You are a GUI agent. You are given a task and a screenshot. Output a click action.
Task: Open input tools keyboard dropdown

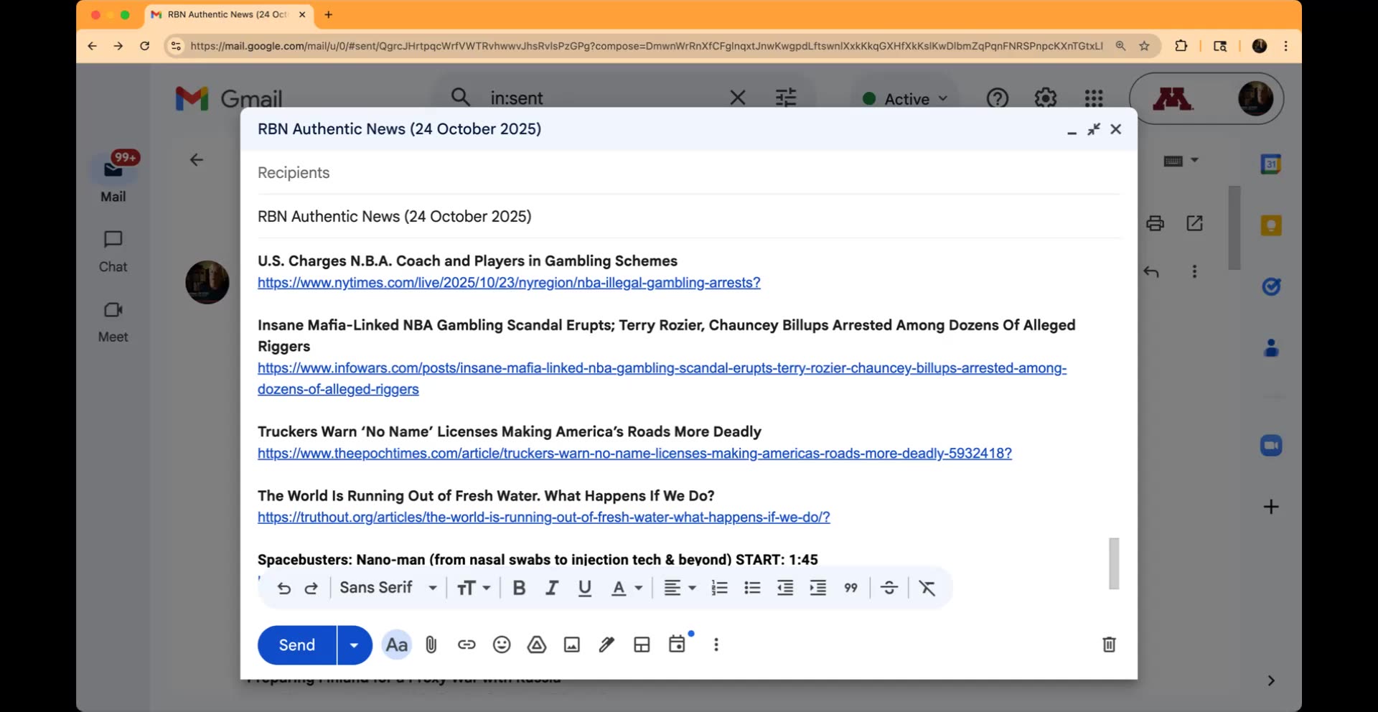tap(1181, 161)
